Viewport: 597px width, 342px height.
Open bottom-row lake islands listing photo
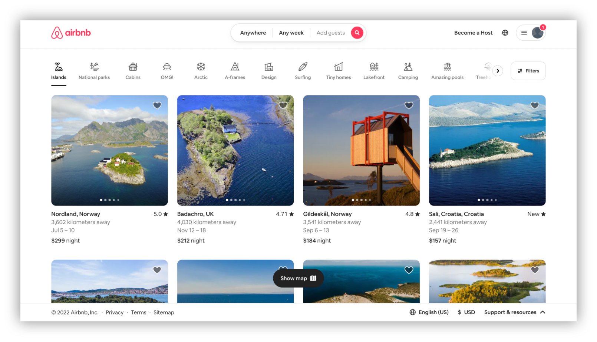(x=487, y=281)
